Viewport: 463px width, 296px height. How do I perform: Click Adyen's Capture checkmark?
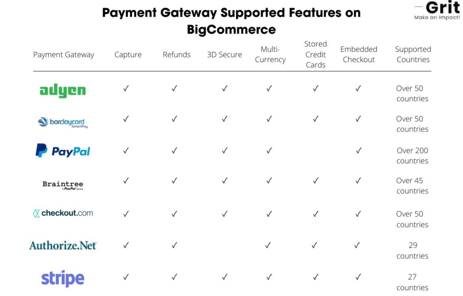(x=126, y=88)
